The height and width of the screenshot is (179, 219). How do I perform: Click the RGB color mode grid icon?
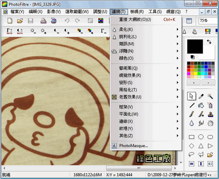pyautogui.click(x=101, y=21)
